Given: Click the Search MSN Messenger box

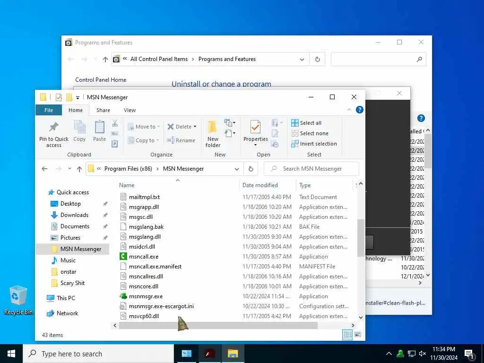Looking at the screenshot, I should [x=311, y=169].
